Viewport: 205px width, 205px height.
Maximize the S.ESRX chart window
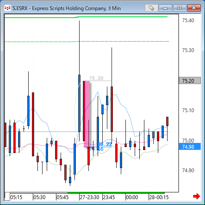(180, 8)
